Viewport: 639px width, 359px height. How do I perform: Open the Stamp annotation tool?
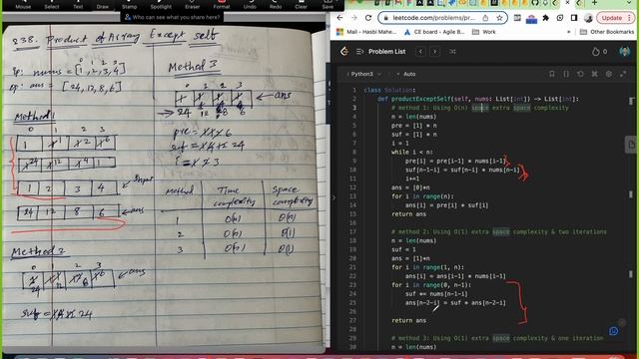tap(130, 4)
